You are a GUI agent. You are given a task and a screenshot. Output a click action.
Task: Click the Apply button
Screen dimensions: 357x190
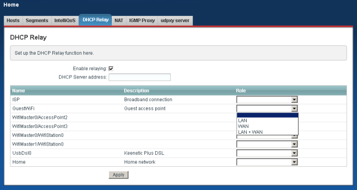point(118,175)
